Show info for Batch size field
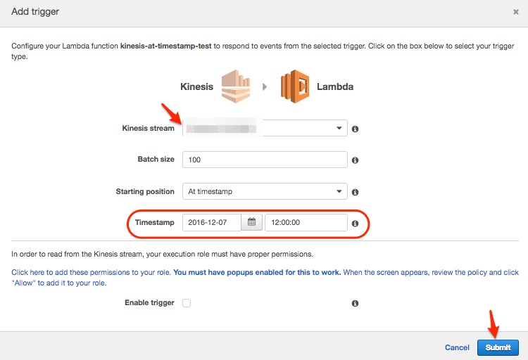 (x=355, y=160)
